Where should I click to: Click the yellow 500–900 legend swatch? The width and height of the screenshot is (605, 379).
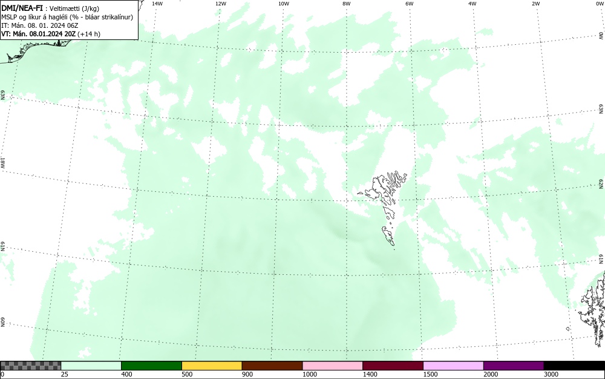click(x=212, y=366)
